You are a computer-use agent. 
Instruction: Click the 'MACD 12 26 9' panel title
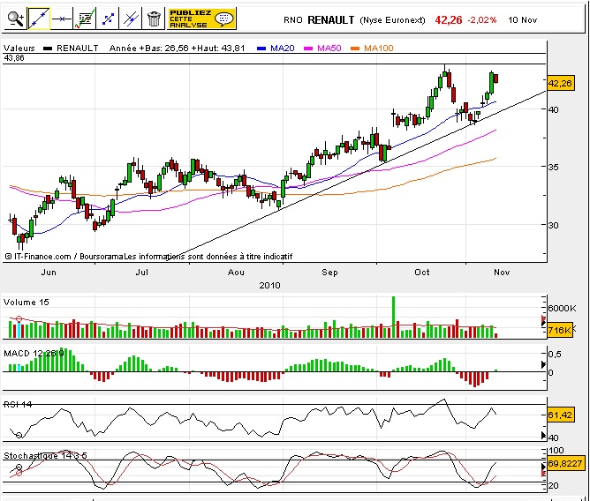click(34, 354)
